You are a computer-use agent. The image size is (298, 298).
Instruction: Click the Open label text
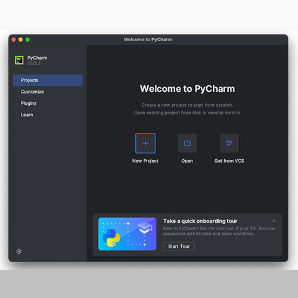click(187, 161)
